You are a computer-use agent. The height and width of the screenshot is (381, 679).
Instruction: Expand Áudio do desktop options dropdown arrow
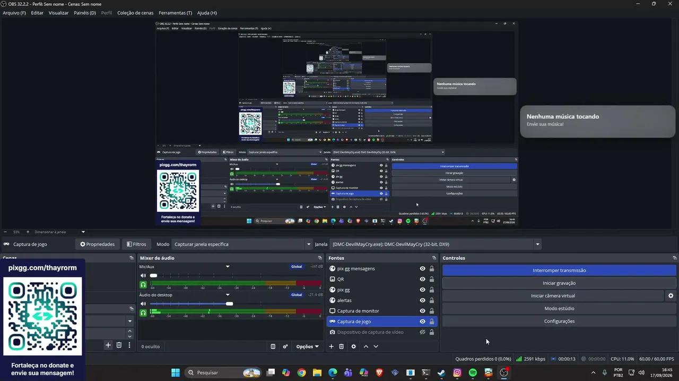228,295
